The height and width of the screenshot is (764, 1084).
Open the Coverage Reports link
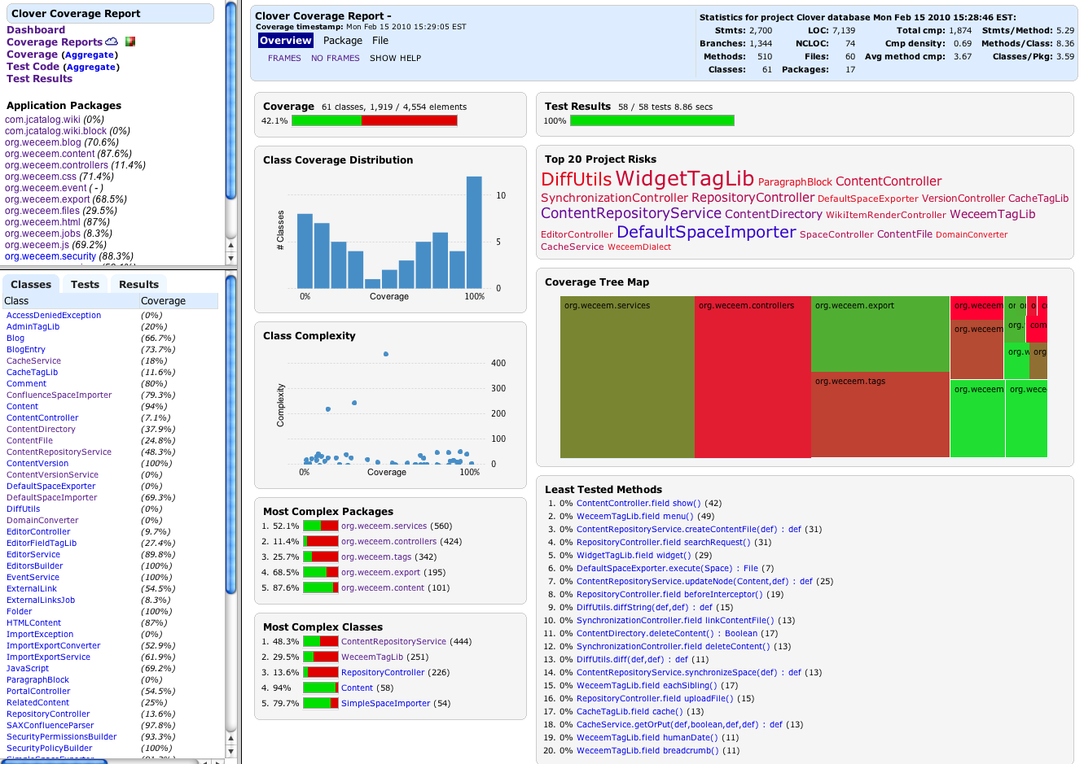pyautogui.click(x=55, y=42)
